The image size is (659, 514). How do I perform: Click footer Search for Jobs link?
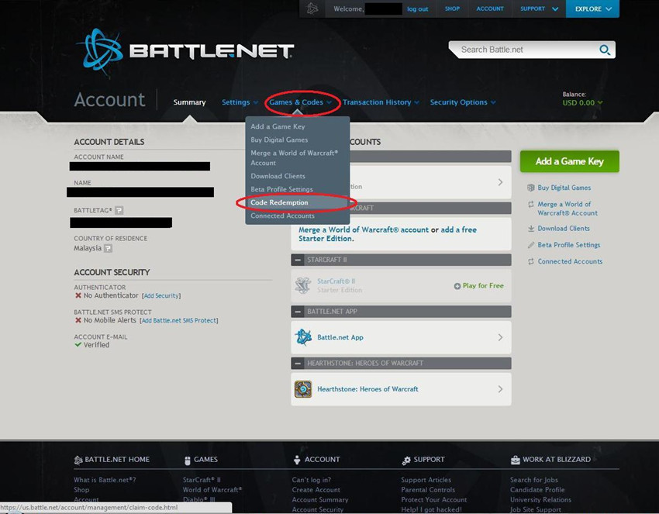(534, 480)
